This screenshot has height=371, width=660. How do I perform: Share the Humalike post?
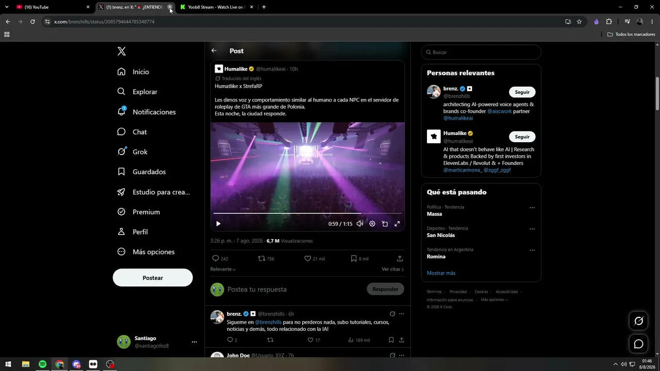click(400, 259)
